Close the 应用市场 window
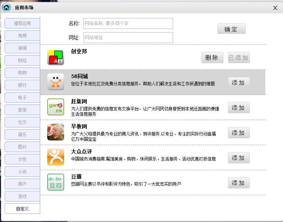 [275, 8]
